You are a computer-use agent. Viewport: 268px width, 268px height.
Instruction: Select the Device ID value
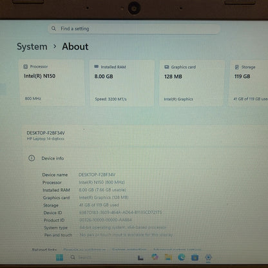(120, 213)
